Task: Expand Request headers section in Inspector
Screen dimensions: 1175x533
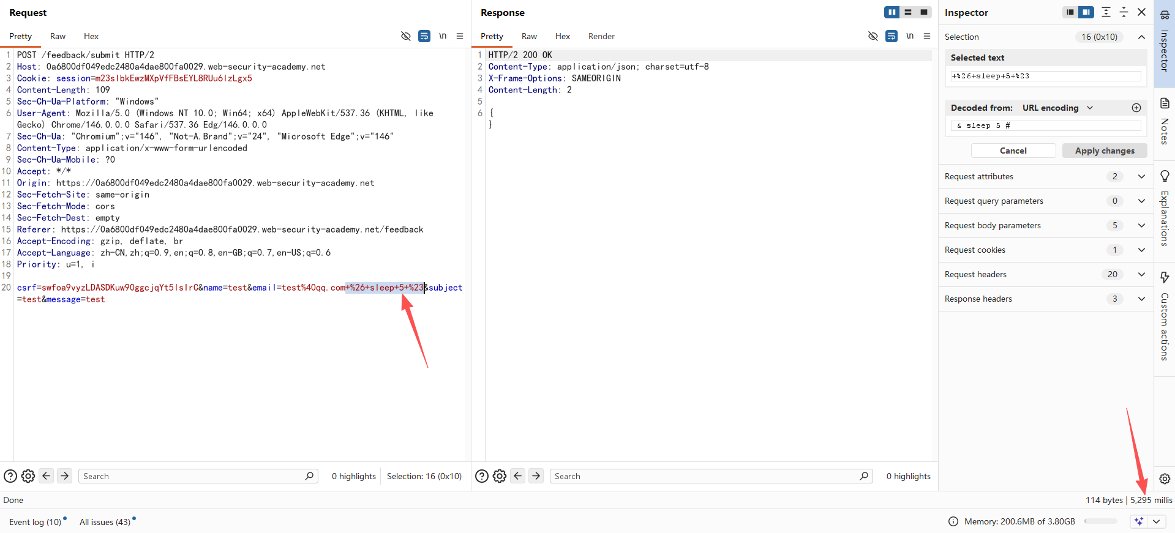Action: [1141, 274]
